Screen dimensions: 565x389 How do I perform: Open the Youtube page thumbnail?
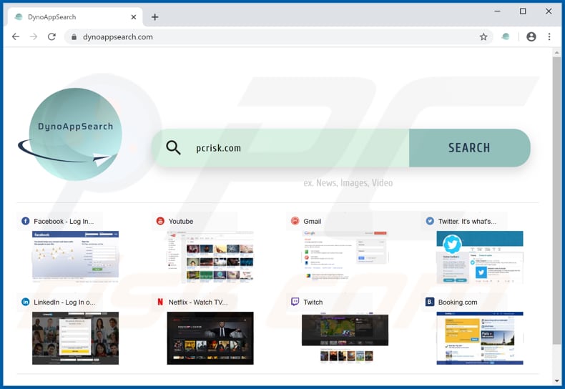tap(210, 257)
